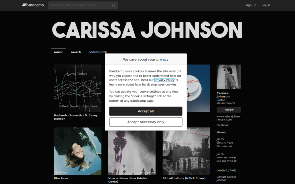Open Jul 10 Mercury Lounge show

tap(227, 158)
